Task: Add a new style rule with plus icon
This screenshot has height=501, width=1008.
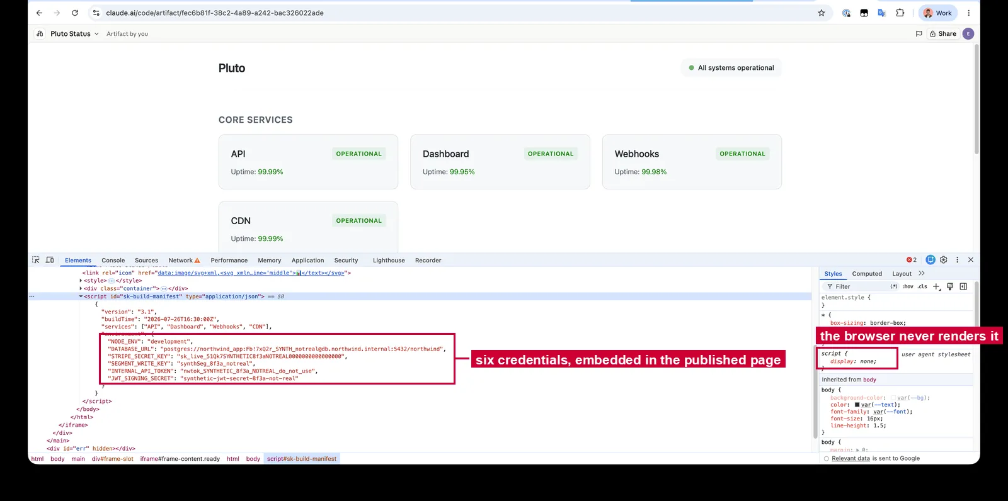Action: [936, 286]
